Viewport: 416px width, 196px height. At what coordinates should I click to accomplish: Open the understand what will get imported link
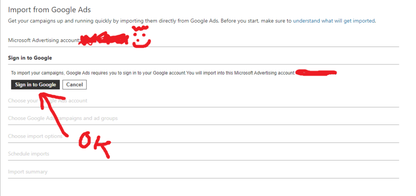pyautogui.click(x=334, y=21)
